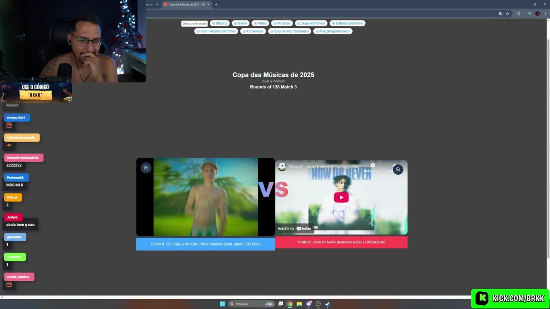Open the Game tag
550x309 pixels.
point(241,23)
